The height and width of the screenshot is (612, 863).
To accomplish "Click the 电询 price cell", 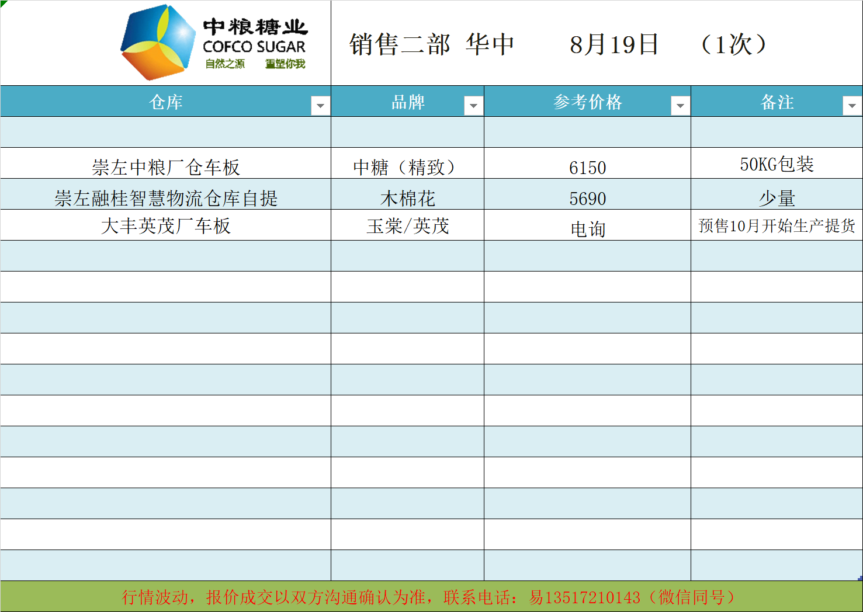I will (x=587, y=228).
